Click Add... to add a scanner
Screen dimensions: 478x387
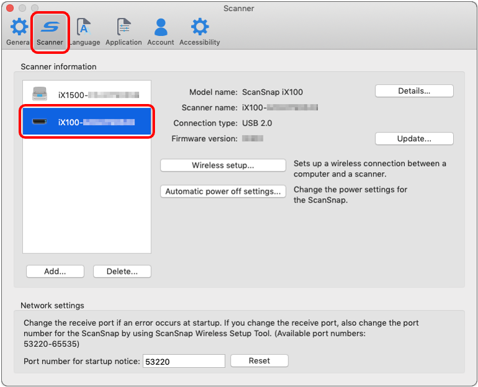click(x=55, y=271)
